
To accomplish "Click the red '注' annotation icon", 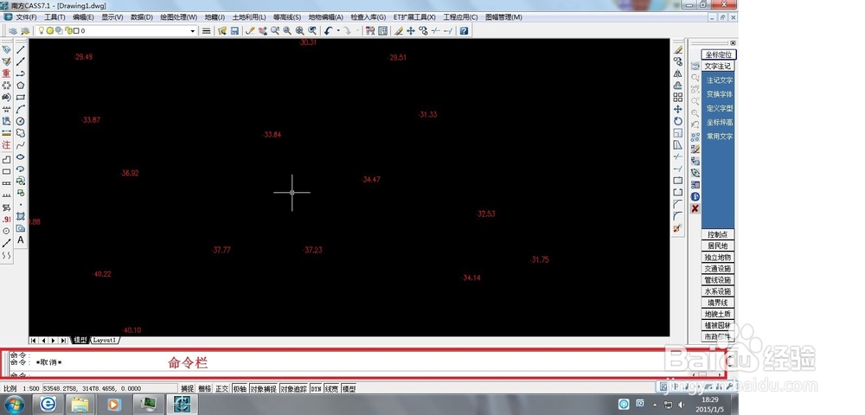I will [6, 145].
